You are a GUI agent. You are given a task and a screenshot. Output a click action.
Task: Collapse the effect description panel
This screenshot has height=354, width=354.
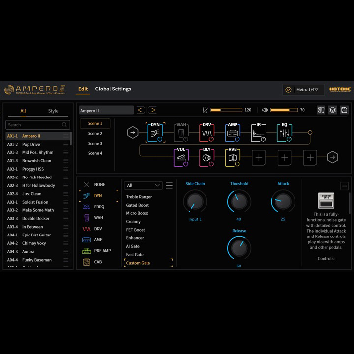[344, 186]
